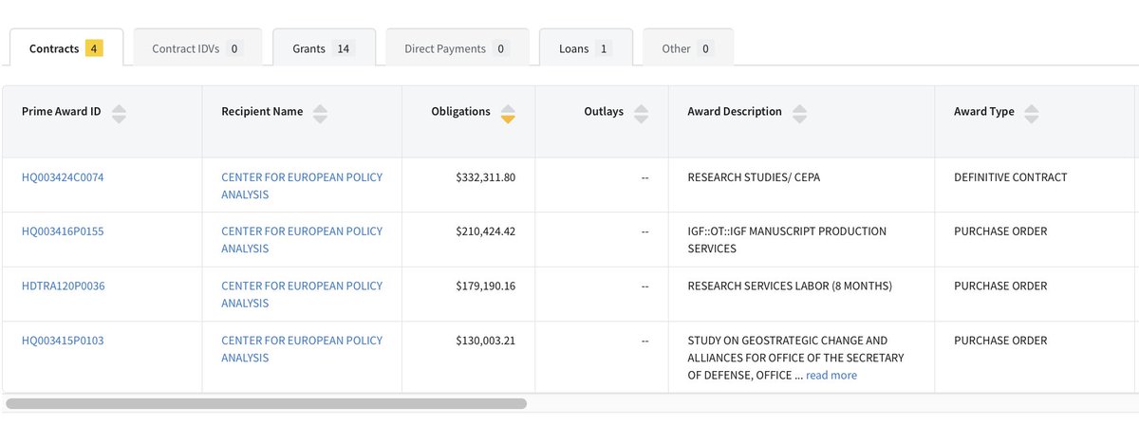Screen dimensions: 1139x425
Task: Select the Contracts tab
Action: 65,48
